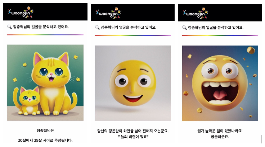
Task: Click the magnifier icon in the left panel
Action: [x=9, y=27]
